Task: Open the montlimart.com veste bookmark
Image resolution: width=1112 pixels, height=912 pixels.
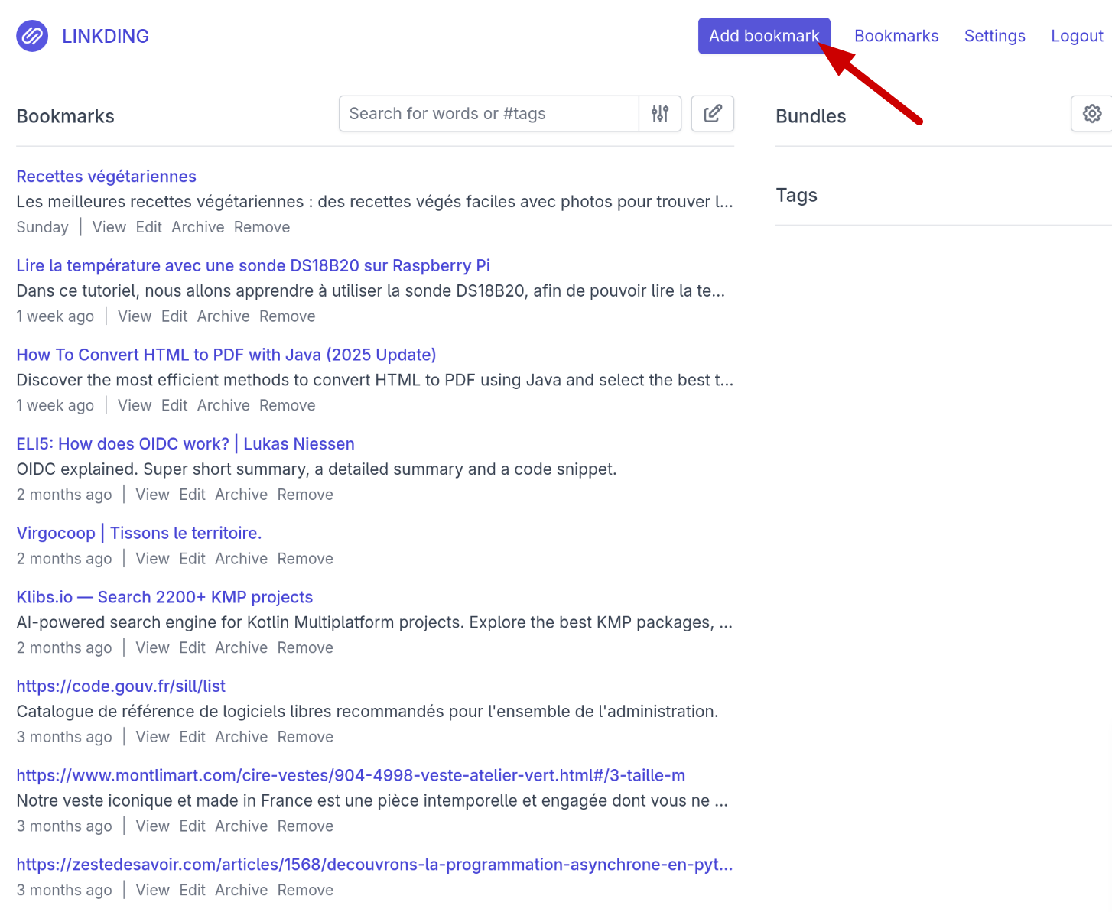Action: (x=351, y=775)
